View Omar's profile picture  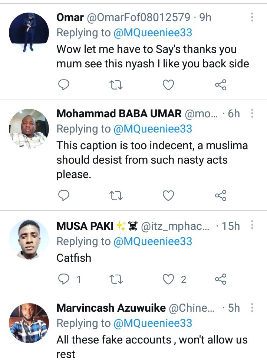[x=29, y=33]
